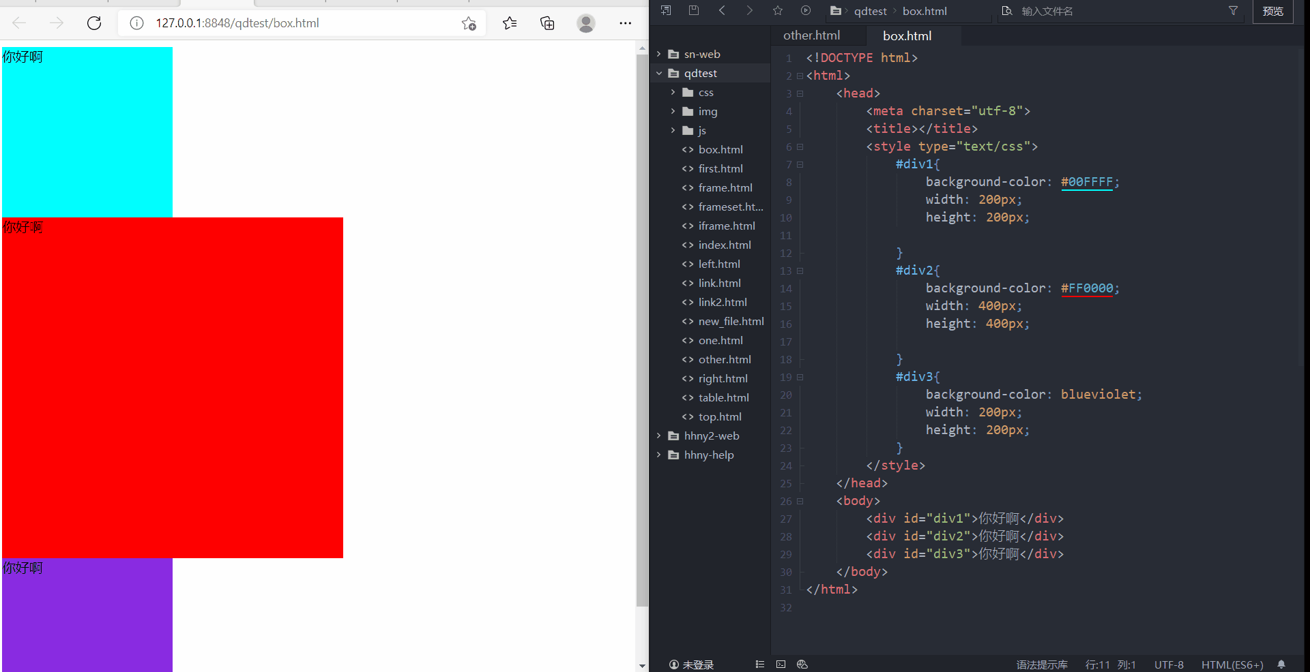Open frame.html in the file tree
The image size is (1310, 672).
pyautogui.click(x=725, y=187)
